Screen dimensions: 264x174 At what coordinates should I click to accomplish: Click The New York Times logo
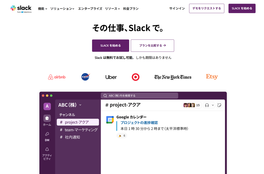(x=173, y=77)
